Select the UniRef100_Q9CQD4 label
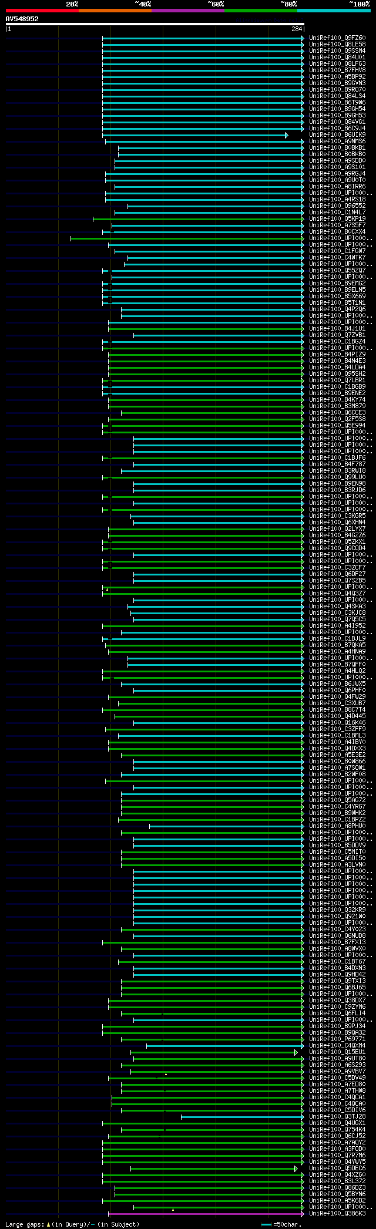376x1229 pixels. click(x=337, y=548)
